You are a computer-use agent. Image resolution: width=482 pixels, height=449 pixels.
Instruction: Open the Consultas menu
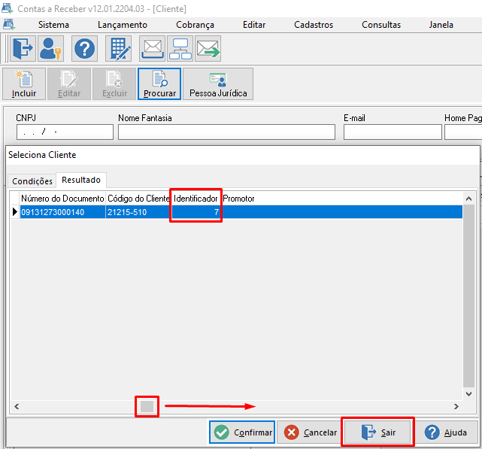point(381,25)
